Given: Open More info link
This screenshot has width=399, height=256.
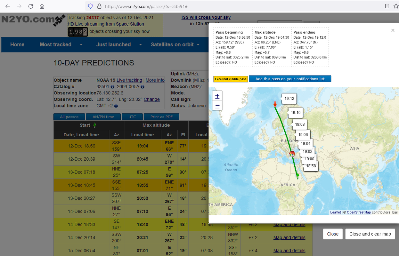Looking at the screenshot, I should pyautogui.click(x=155, y=80).
